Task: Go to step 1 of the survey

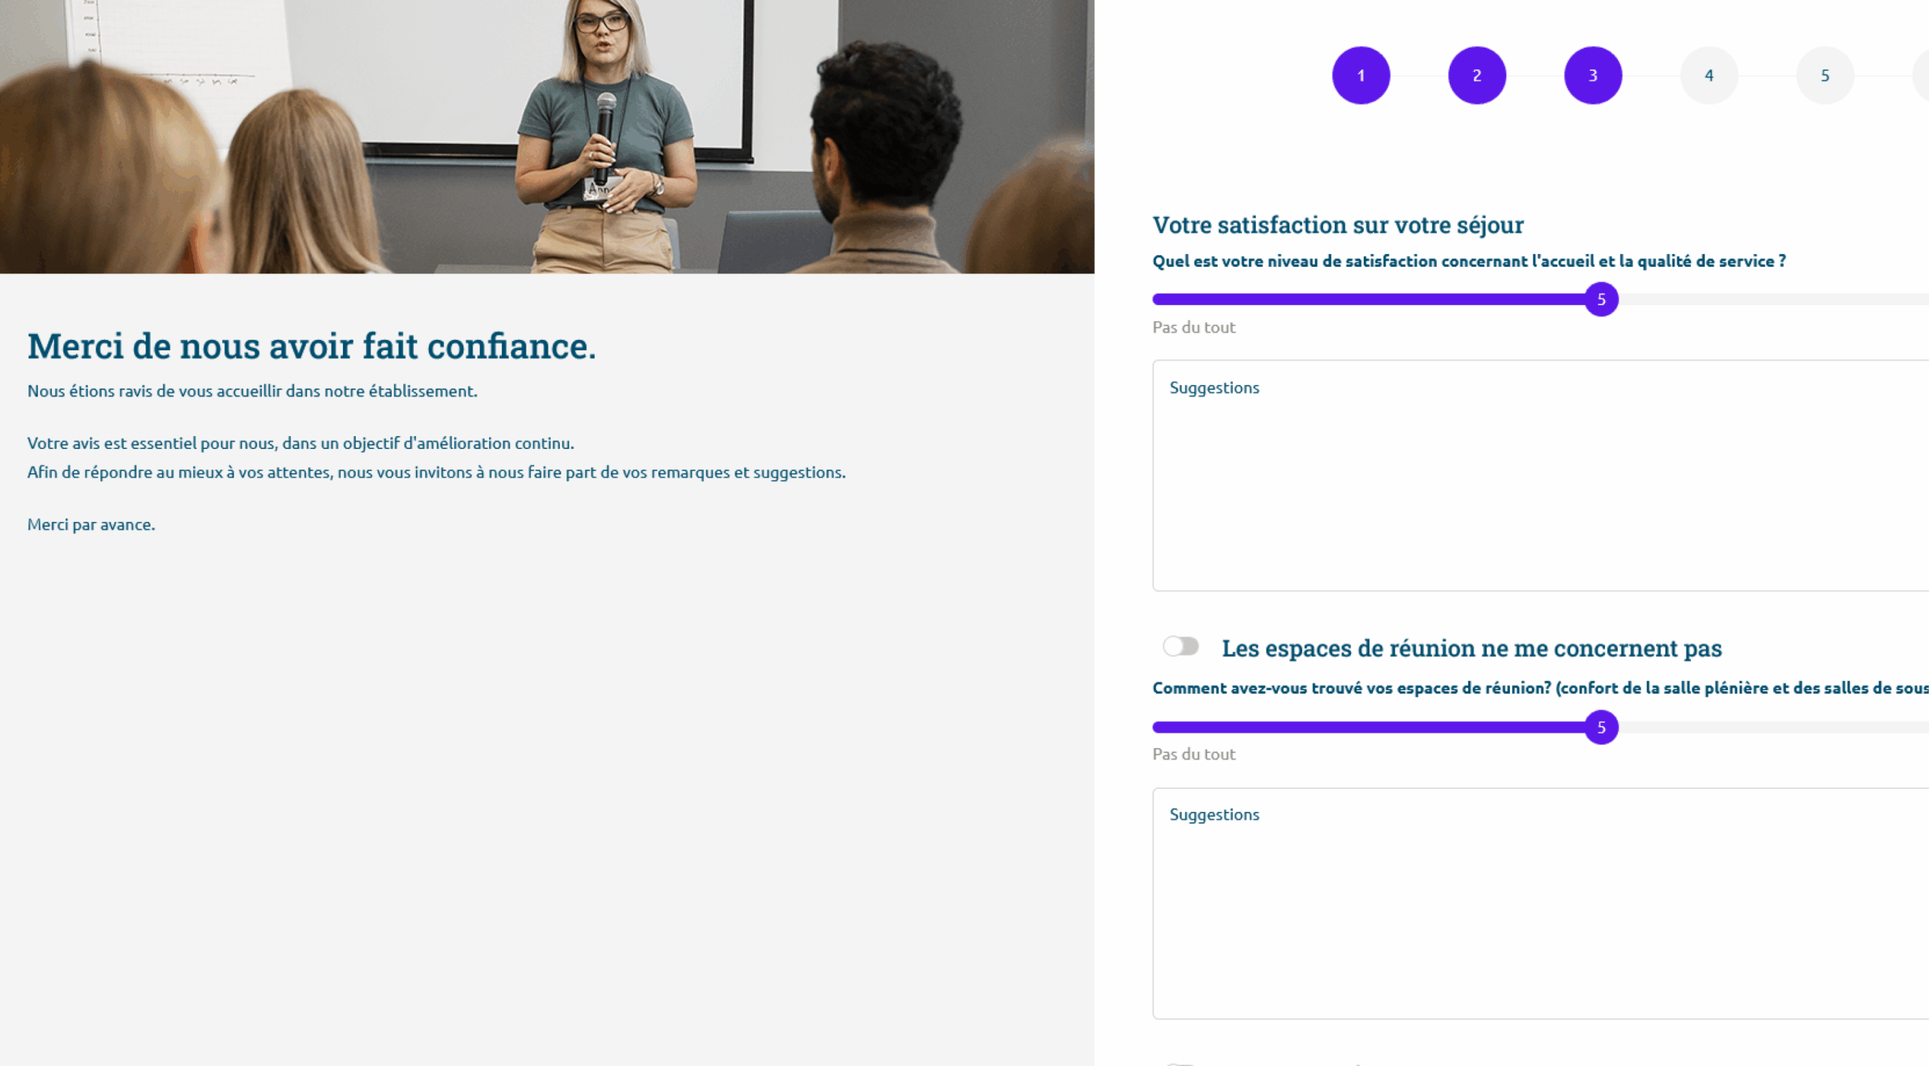Action: 1361,75
